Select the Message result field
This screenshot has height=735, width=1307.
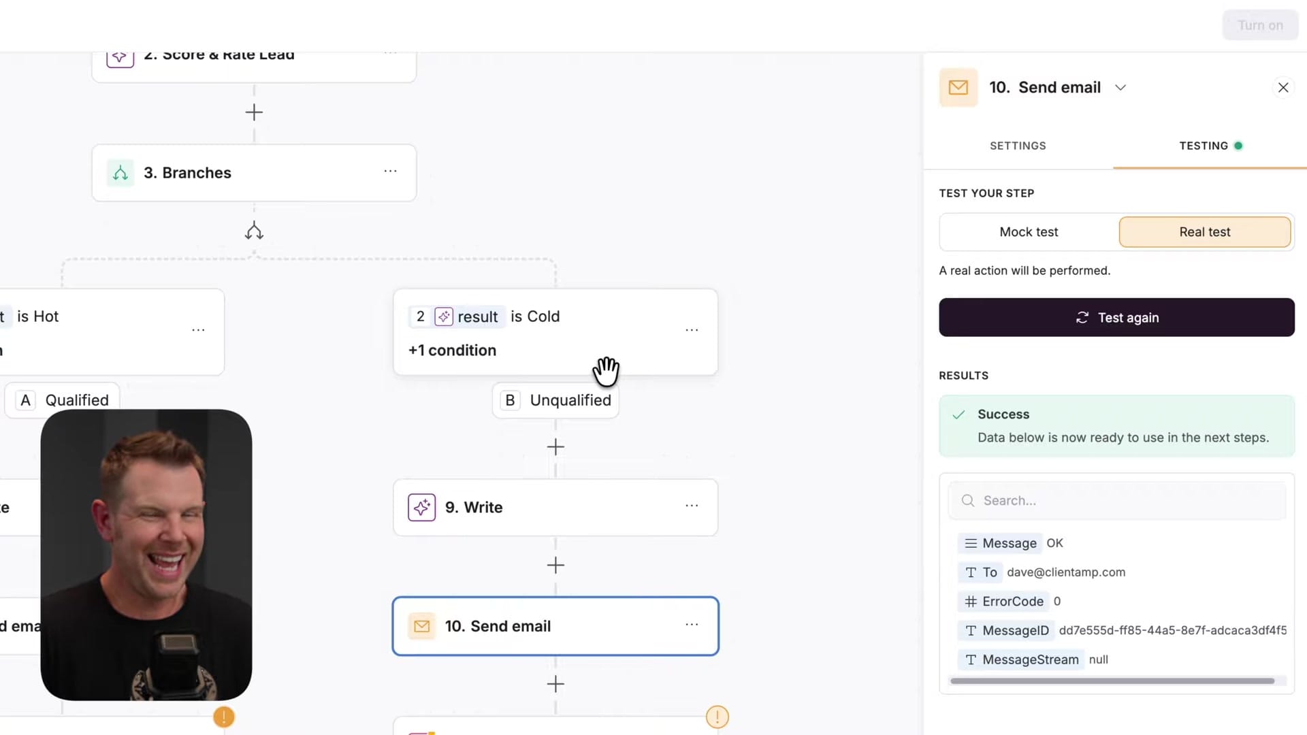click(1000, 543)
